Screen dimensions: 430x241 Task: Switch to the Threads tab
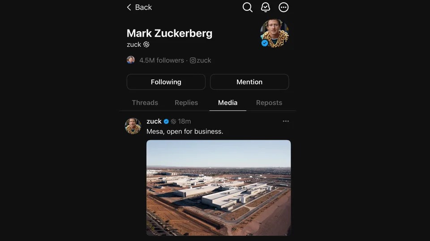(x=145, y=103)
